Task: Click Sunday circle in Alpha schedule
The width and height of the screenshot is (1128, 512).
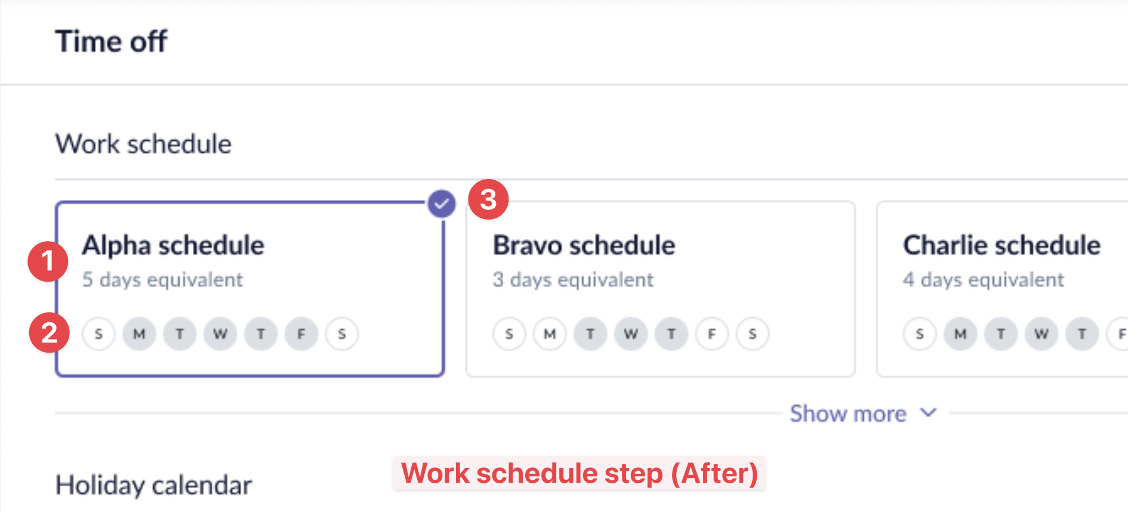Action: point(98,334)
